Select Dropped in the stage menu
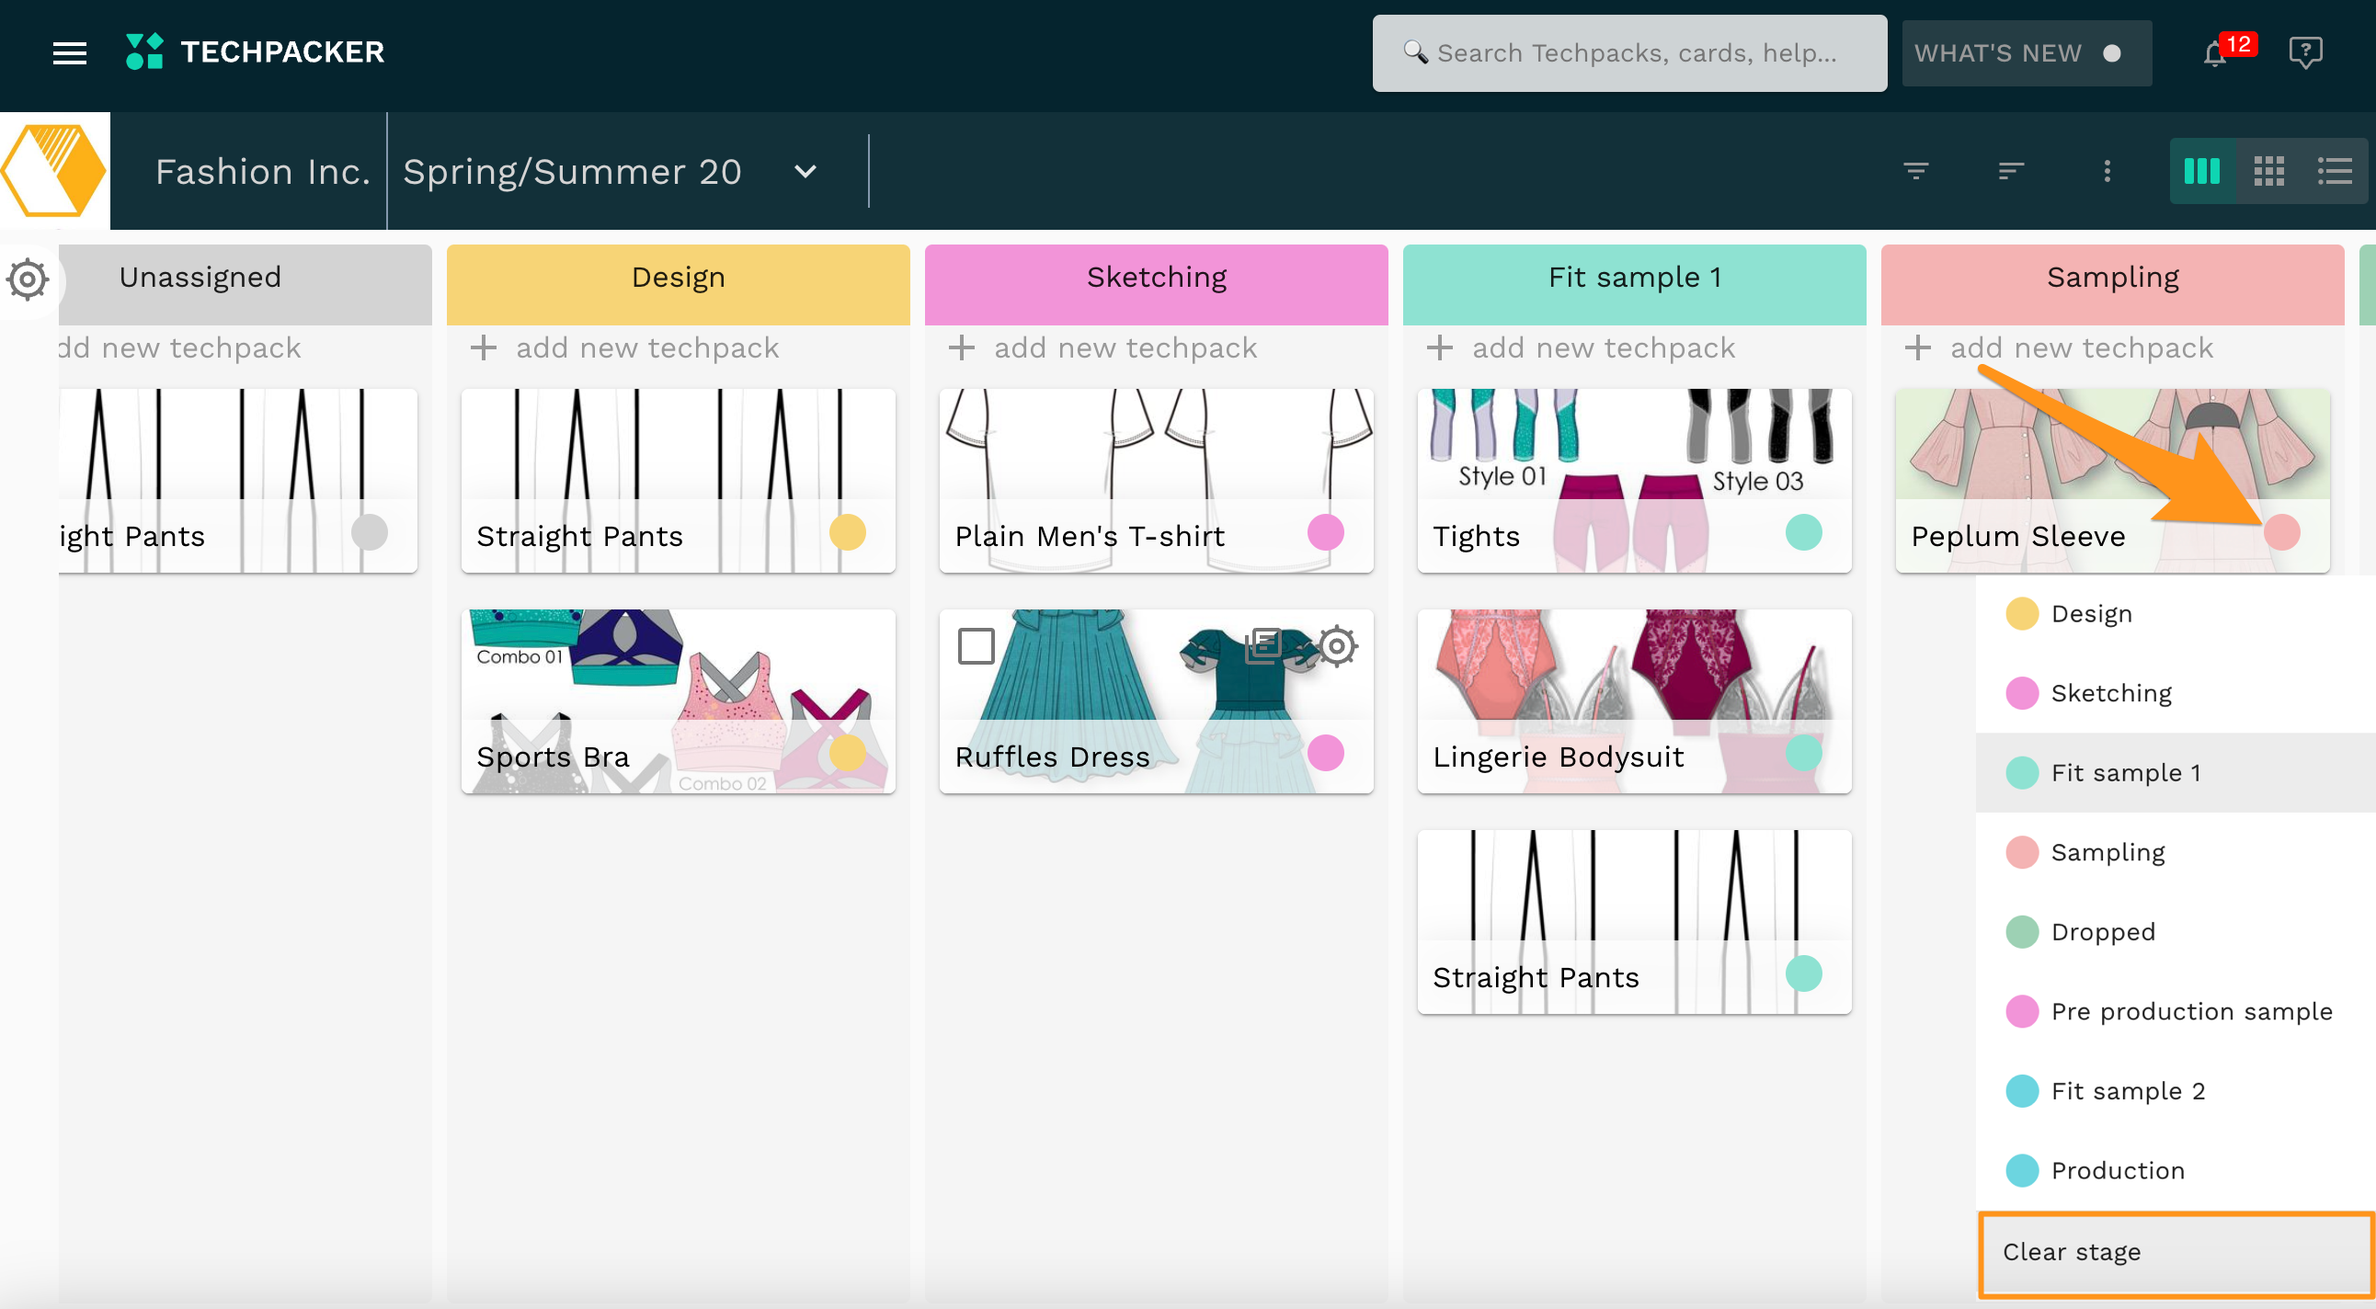Viewport: 2376px width, 1309px height. (2102, 931)
